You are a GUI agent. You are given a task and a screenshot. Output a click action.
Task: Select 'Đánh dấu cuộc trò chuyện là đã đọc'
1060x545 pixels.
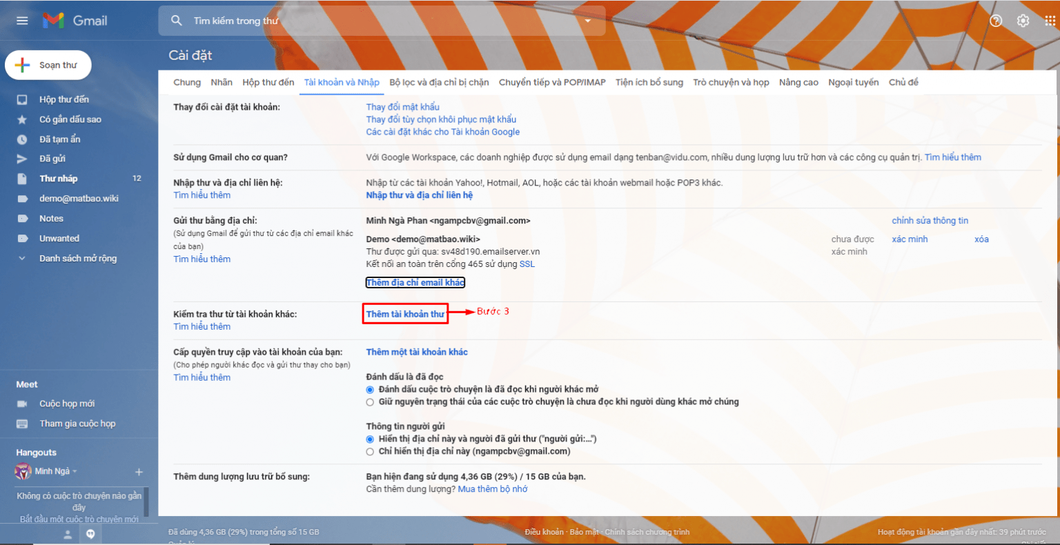tap(369, 389)
